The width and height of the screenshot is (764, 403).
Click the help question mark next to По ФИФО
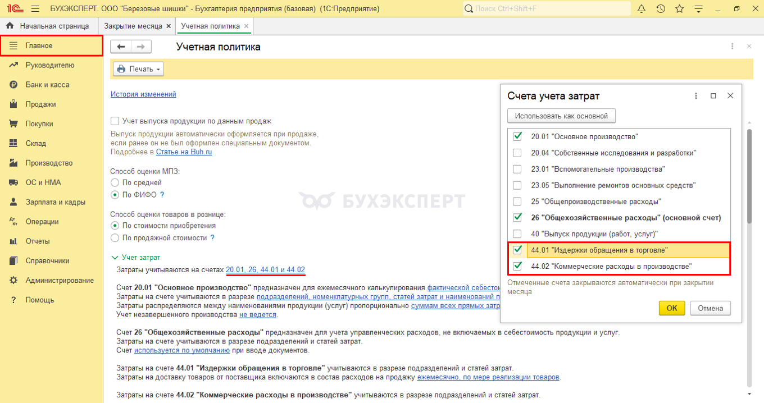162,195
